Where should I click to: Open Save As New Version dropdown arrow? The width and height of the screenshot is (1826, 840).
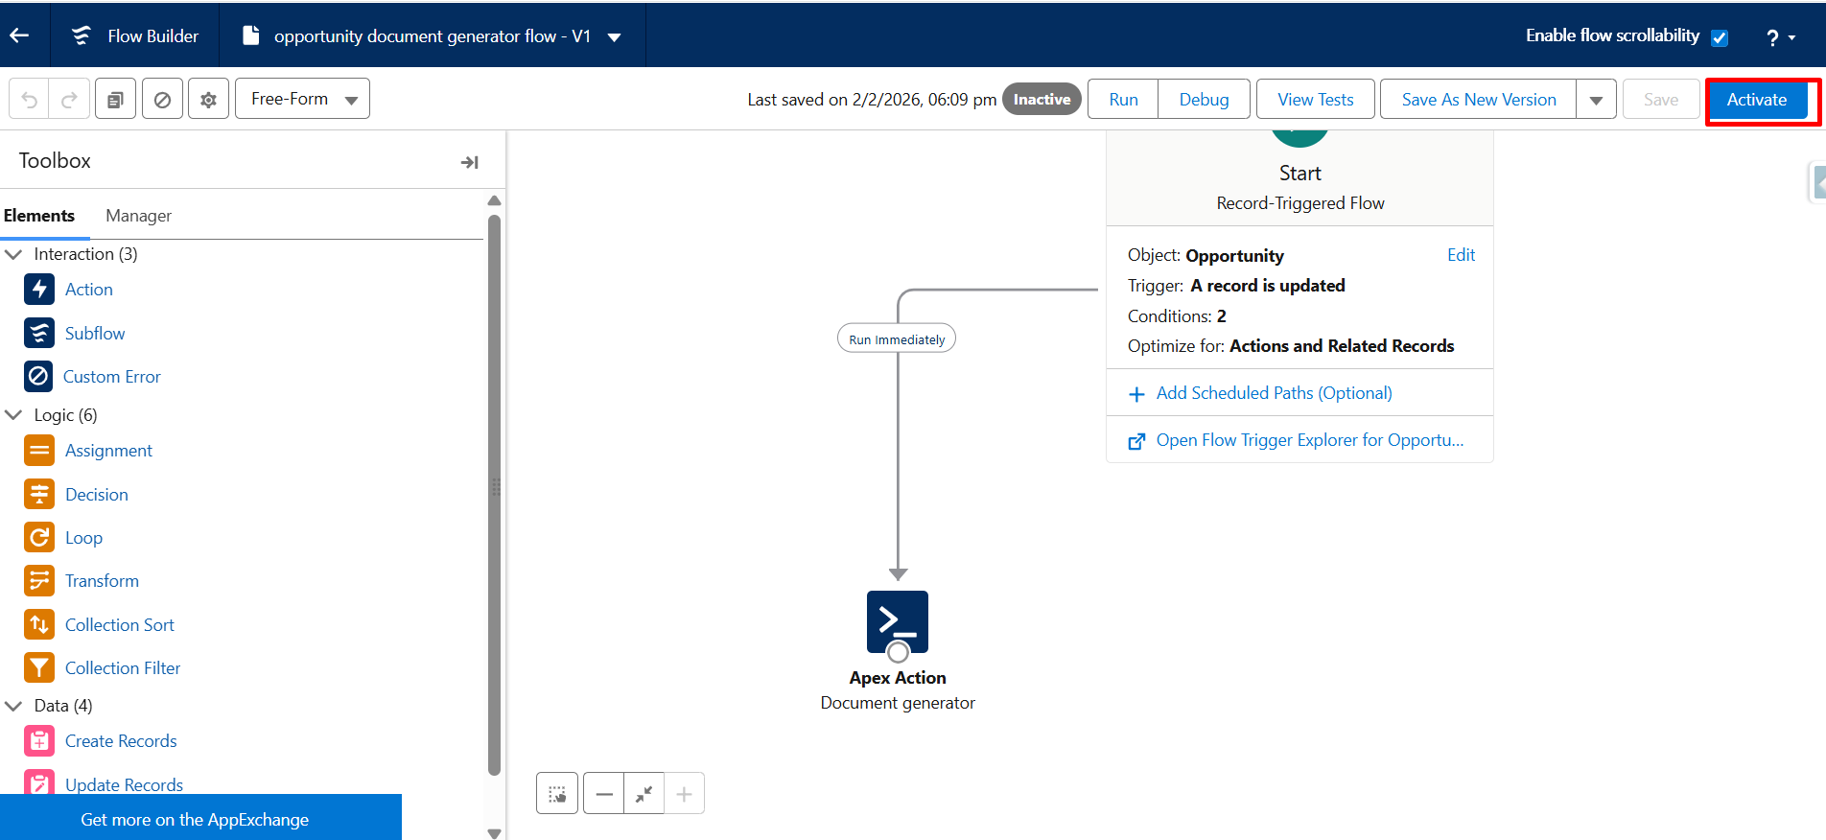[1596, 100]
